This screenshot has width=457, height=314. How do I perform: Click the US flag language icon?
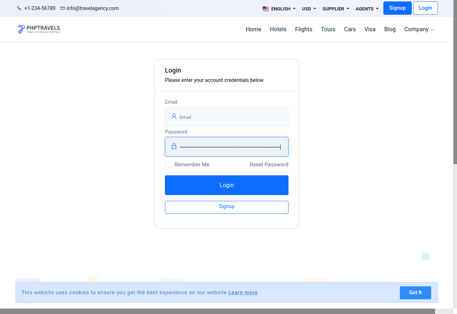pos(266,9)
